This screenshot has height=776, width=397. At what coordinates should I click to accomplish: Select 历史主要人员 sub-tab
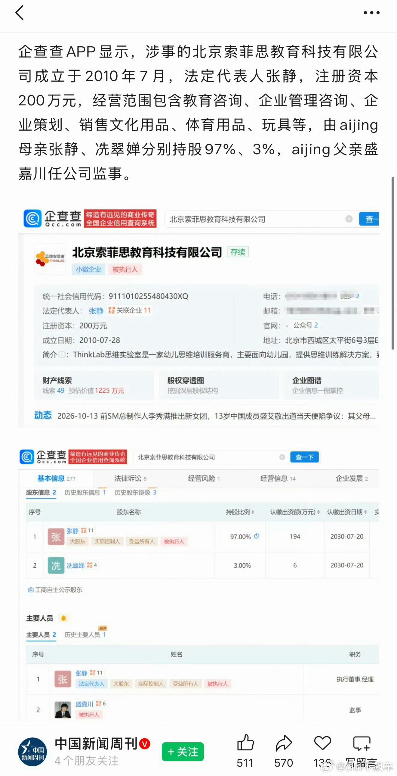coord(85,634)
